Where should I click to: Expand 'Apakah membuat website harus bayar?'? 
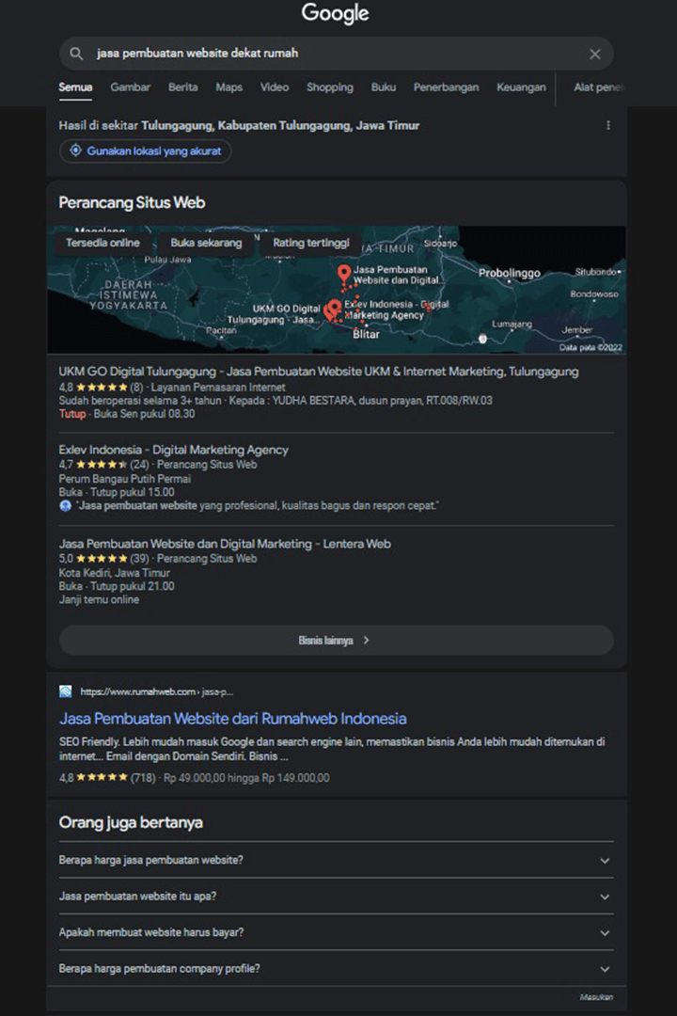coord(336,932)
